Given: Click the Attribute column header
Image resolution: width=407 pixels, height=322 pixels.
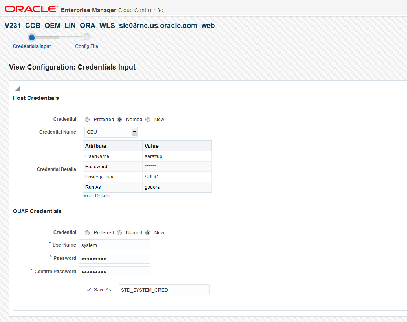Looking at the screenshot, I should click(x=113, y=146).
